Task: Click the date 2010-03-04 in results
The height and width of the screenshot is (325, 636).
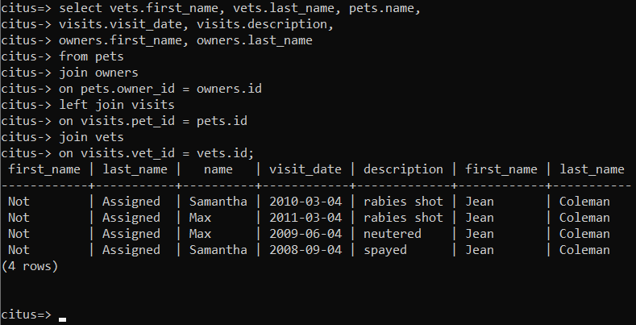Action: (306, 202)
